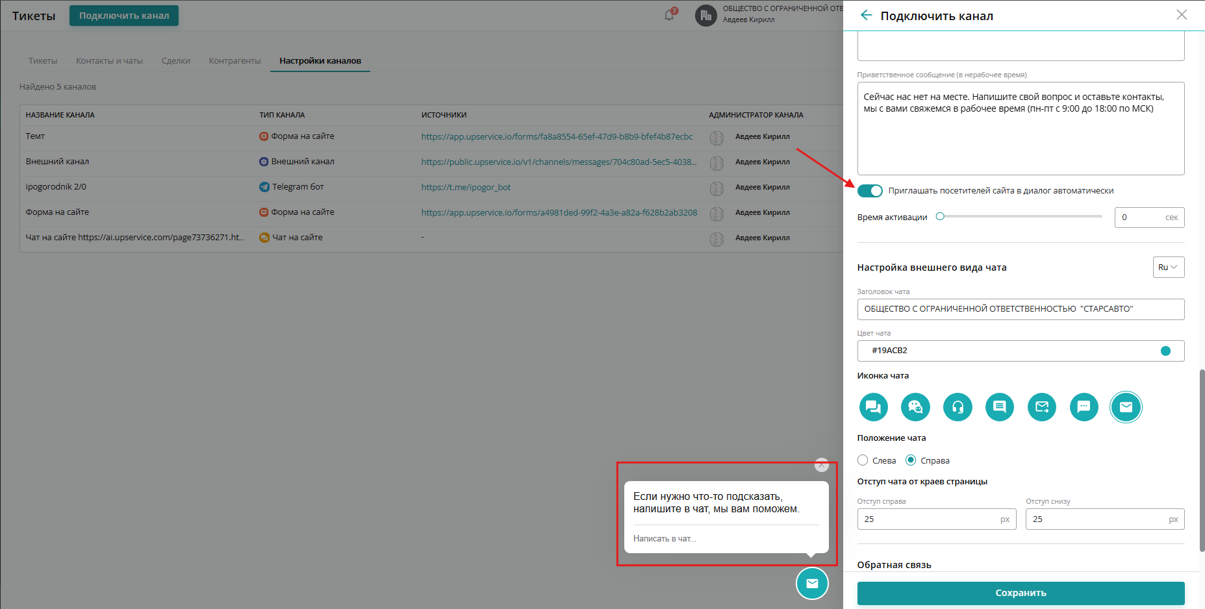The height and width of the screenshot is (609, 1205).
Task: Click the Авдеев Кирилл user name in header
Action: point(748,20)
